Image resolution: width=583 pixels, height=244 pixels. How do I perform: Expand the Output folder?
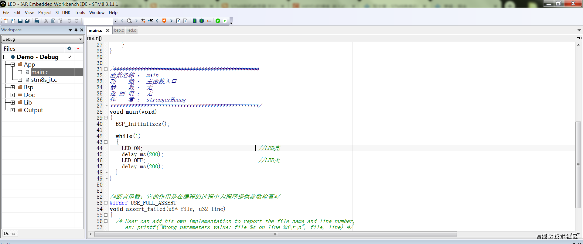click(12, 110)
